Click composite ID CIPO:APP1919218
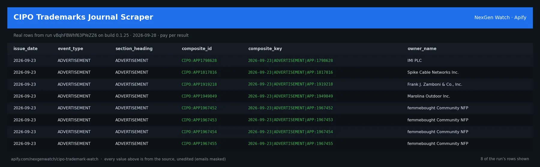540x167 pixels. (199, 84)
